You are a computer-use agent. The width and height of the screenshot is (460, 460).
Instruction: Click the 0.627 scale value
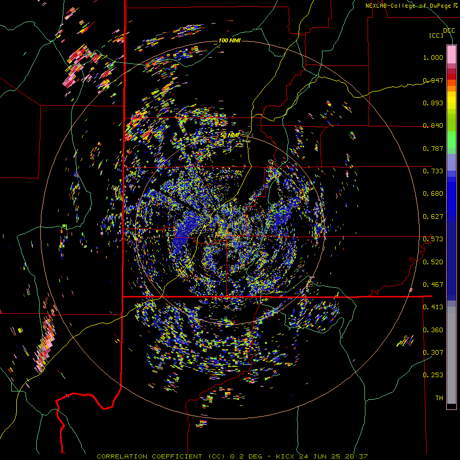[x=433, y=217]
